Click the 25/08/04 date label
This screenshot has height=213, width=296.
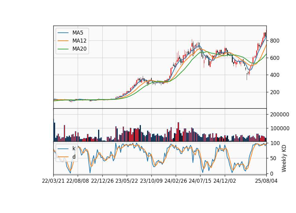(x=266, y=181)
